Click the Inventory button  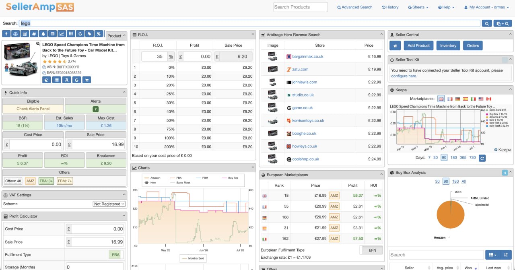tap(448, 45)
